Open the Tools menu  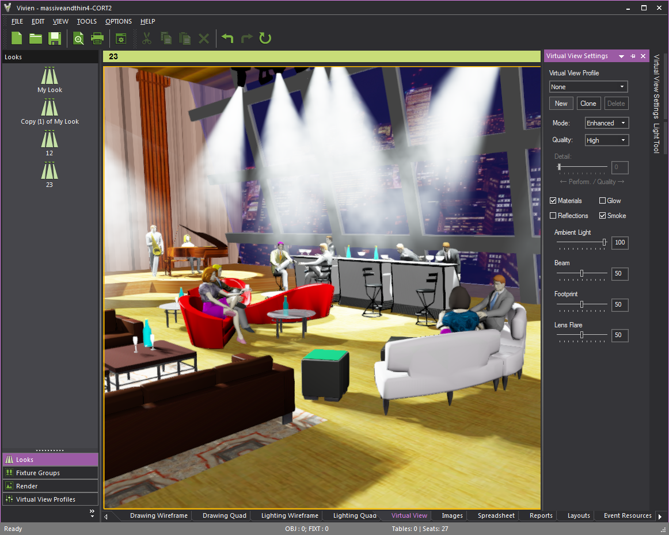[x=87, y=21]
